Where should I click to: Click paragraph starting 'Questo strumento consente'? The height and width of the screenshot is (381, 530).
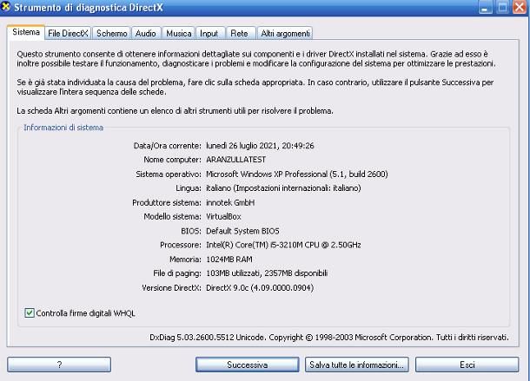[x=256, y=58]
